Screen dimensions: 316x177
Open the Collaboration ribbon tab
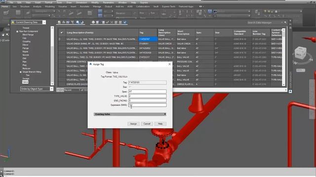pyautogui.click(x=143, y=6)
